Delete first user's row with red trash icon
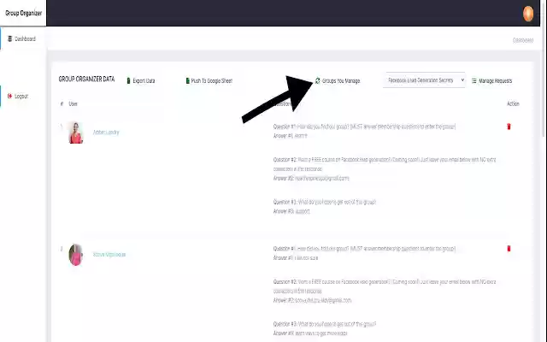Viewport: 547px width, 342px height. (x=509, y=127)
